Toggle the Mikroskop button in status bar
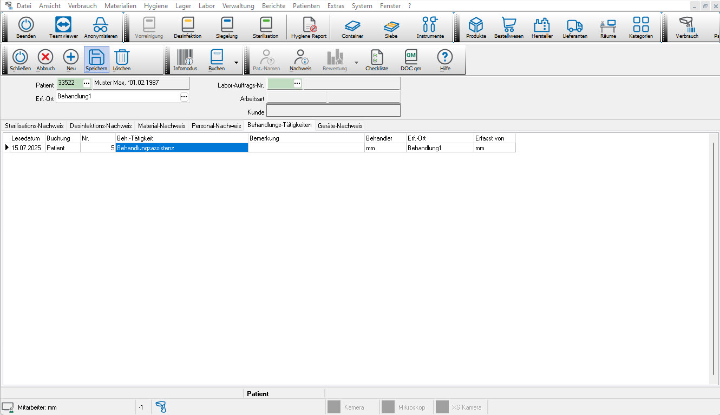 (403, 407)
